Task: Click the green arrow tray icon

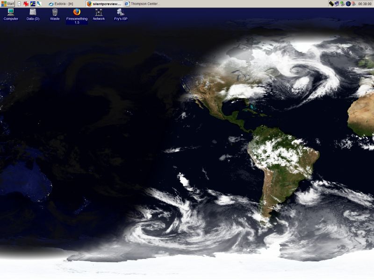Action: [342, 4]
